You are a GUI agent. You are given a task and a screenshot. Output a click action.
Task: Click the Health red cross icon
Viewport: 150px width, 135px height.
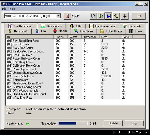pos(55,31)
